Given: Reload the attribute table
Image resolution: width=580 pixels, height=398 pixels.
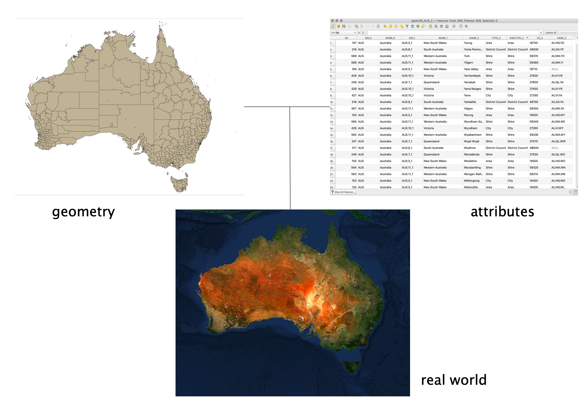Looking at the screenshot, I should pos(349,26).
